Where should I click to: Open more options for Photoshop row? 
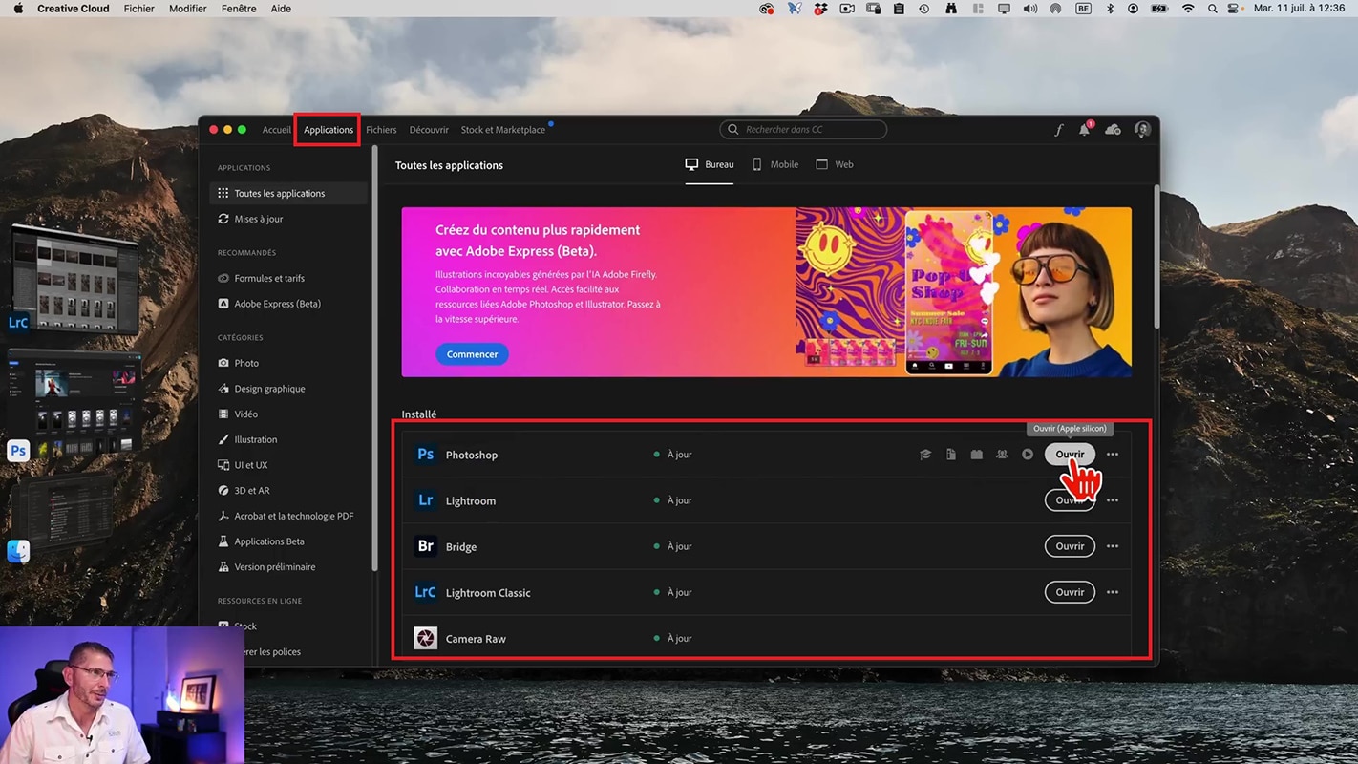[x=1113, y=455]
